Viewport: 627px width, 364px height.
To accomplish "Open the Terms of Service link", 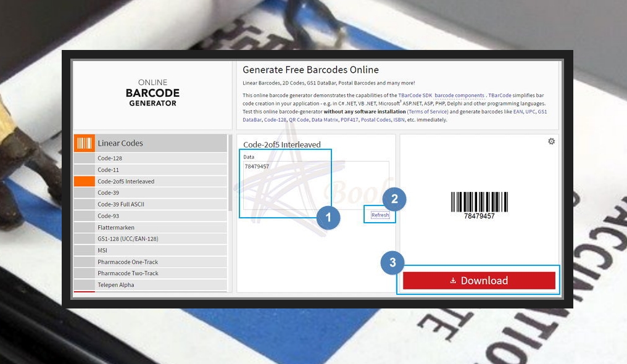I will pyautogui.click(x=428, y=112).
